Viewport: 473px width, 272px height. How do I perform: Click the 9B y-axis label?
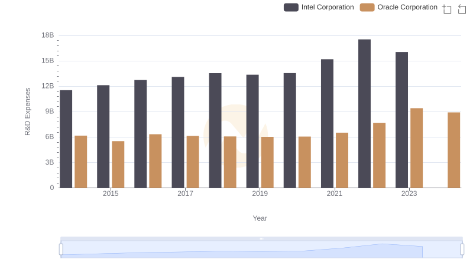coord(50,112)
